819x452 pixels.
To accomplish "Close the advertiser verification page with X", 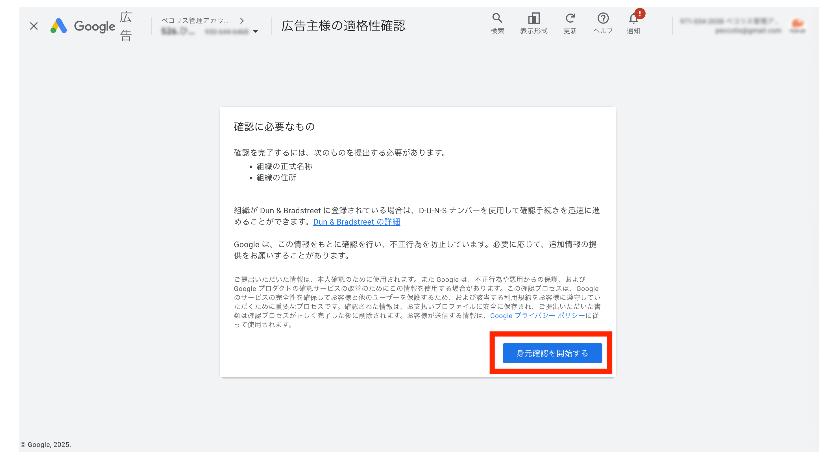I will [x=34, y=26].
